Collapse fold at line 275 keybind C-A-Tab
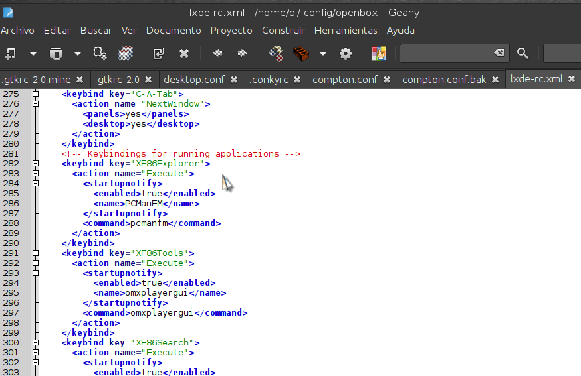 [36, 94]
